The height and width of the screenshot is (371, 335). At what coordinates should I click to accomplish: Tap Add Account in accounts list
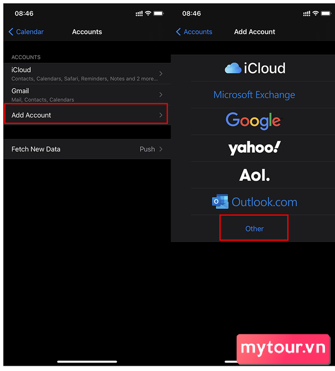coord(86,114)
